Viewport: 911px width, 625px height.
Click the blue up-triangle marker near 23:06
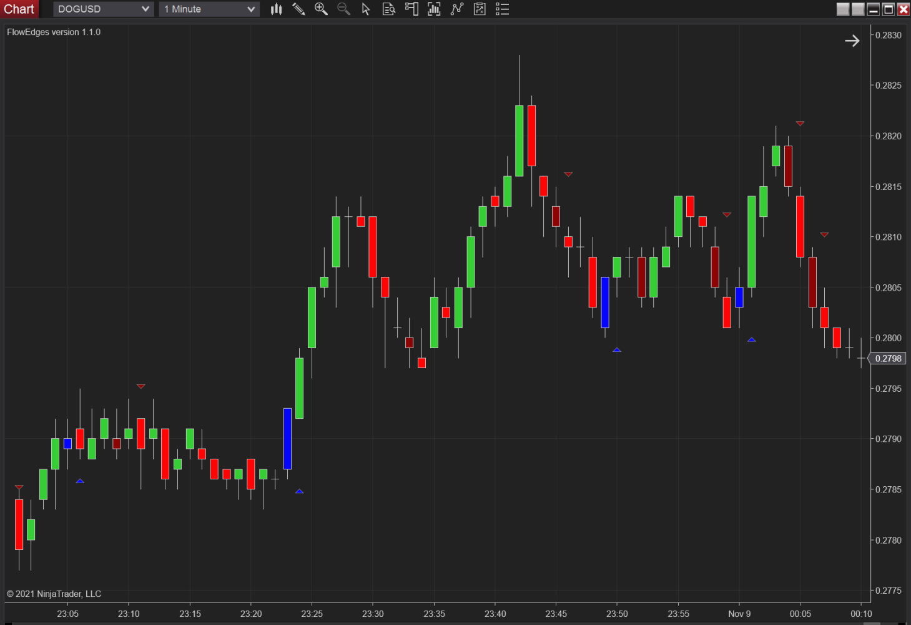pos(80,481)
